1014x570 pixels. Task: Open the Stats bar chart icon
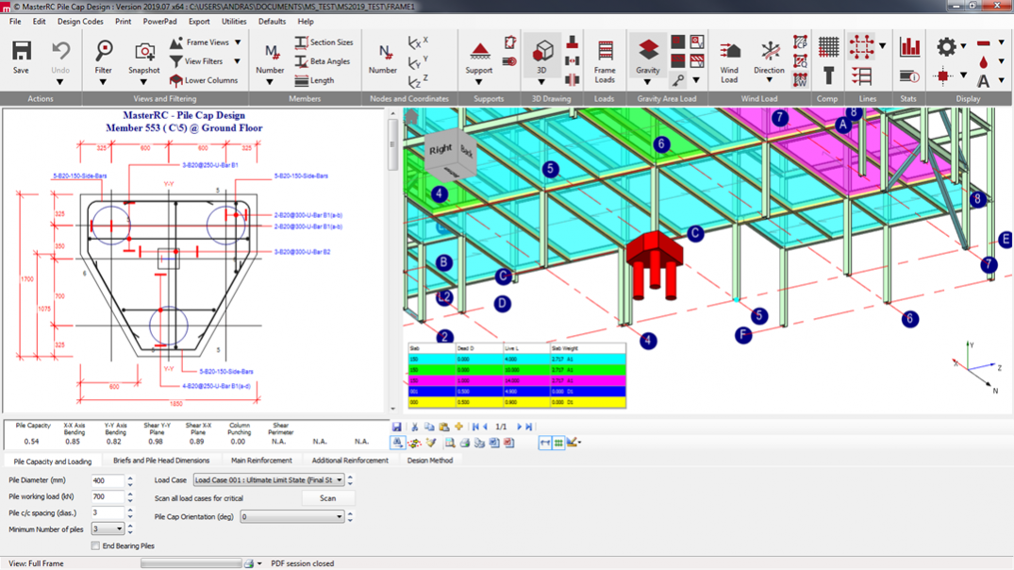point(909,46)
